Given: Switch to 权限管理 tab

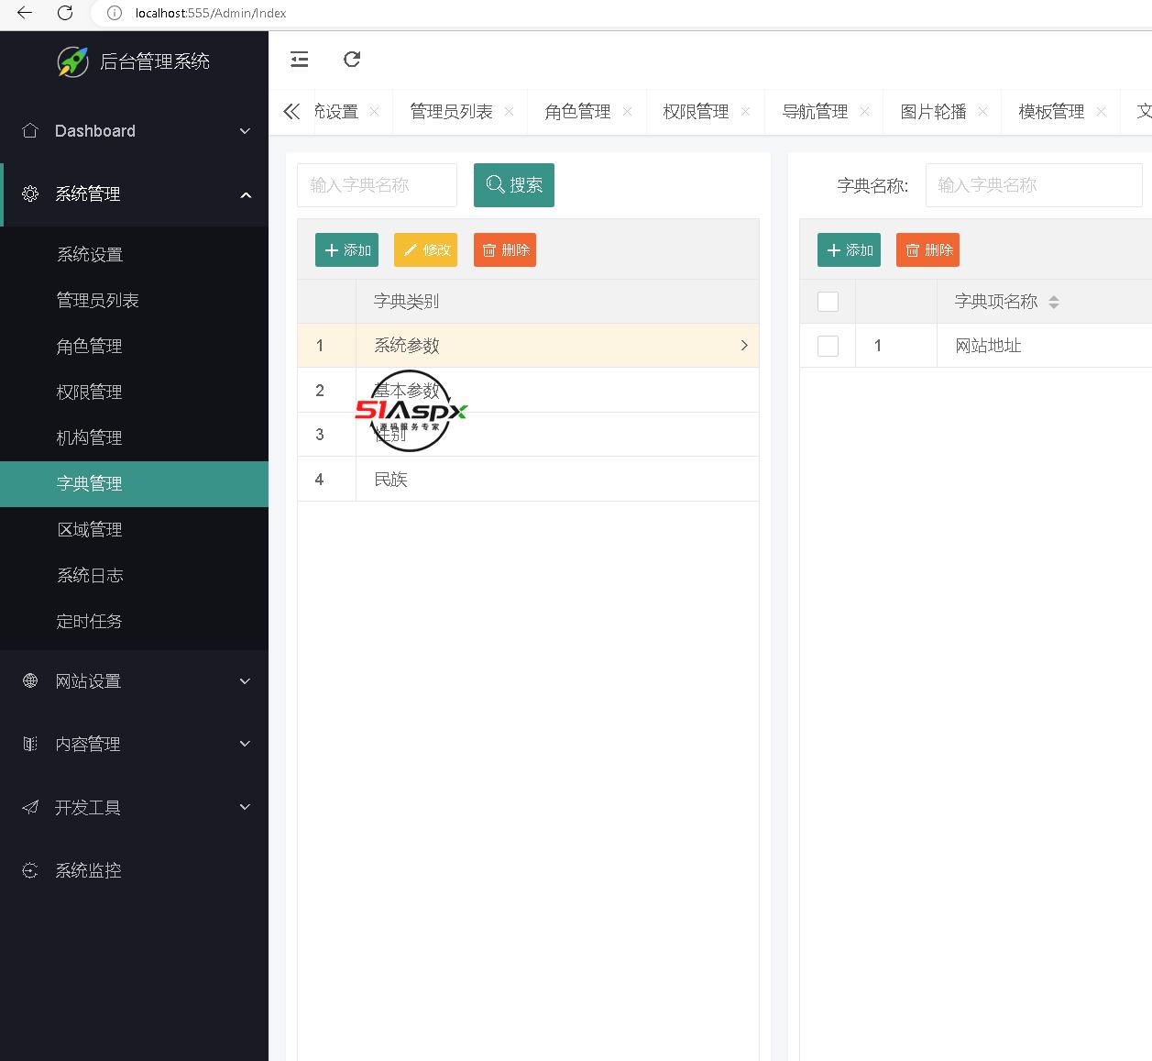Looking at the screenshot, I should [x=696, y=111].
